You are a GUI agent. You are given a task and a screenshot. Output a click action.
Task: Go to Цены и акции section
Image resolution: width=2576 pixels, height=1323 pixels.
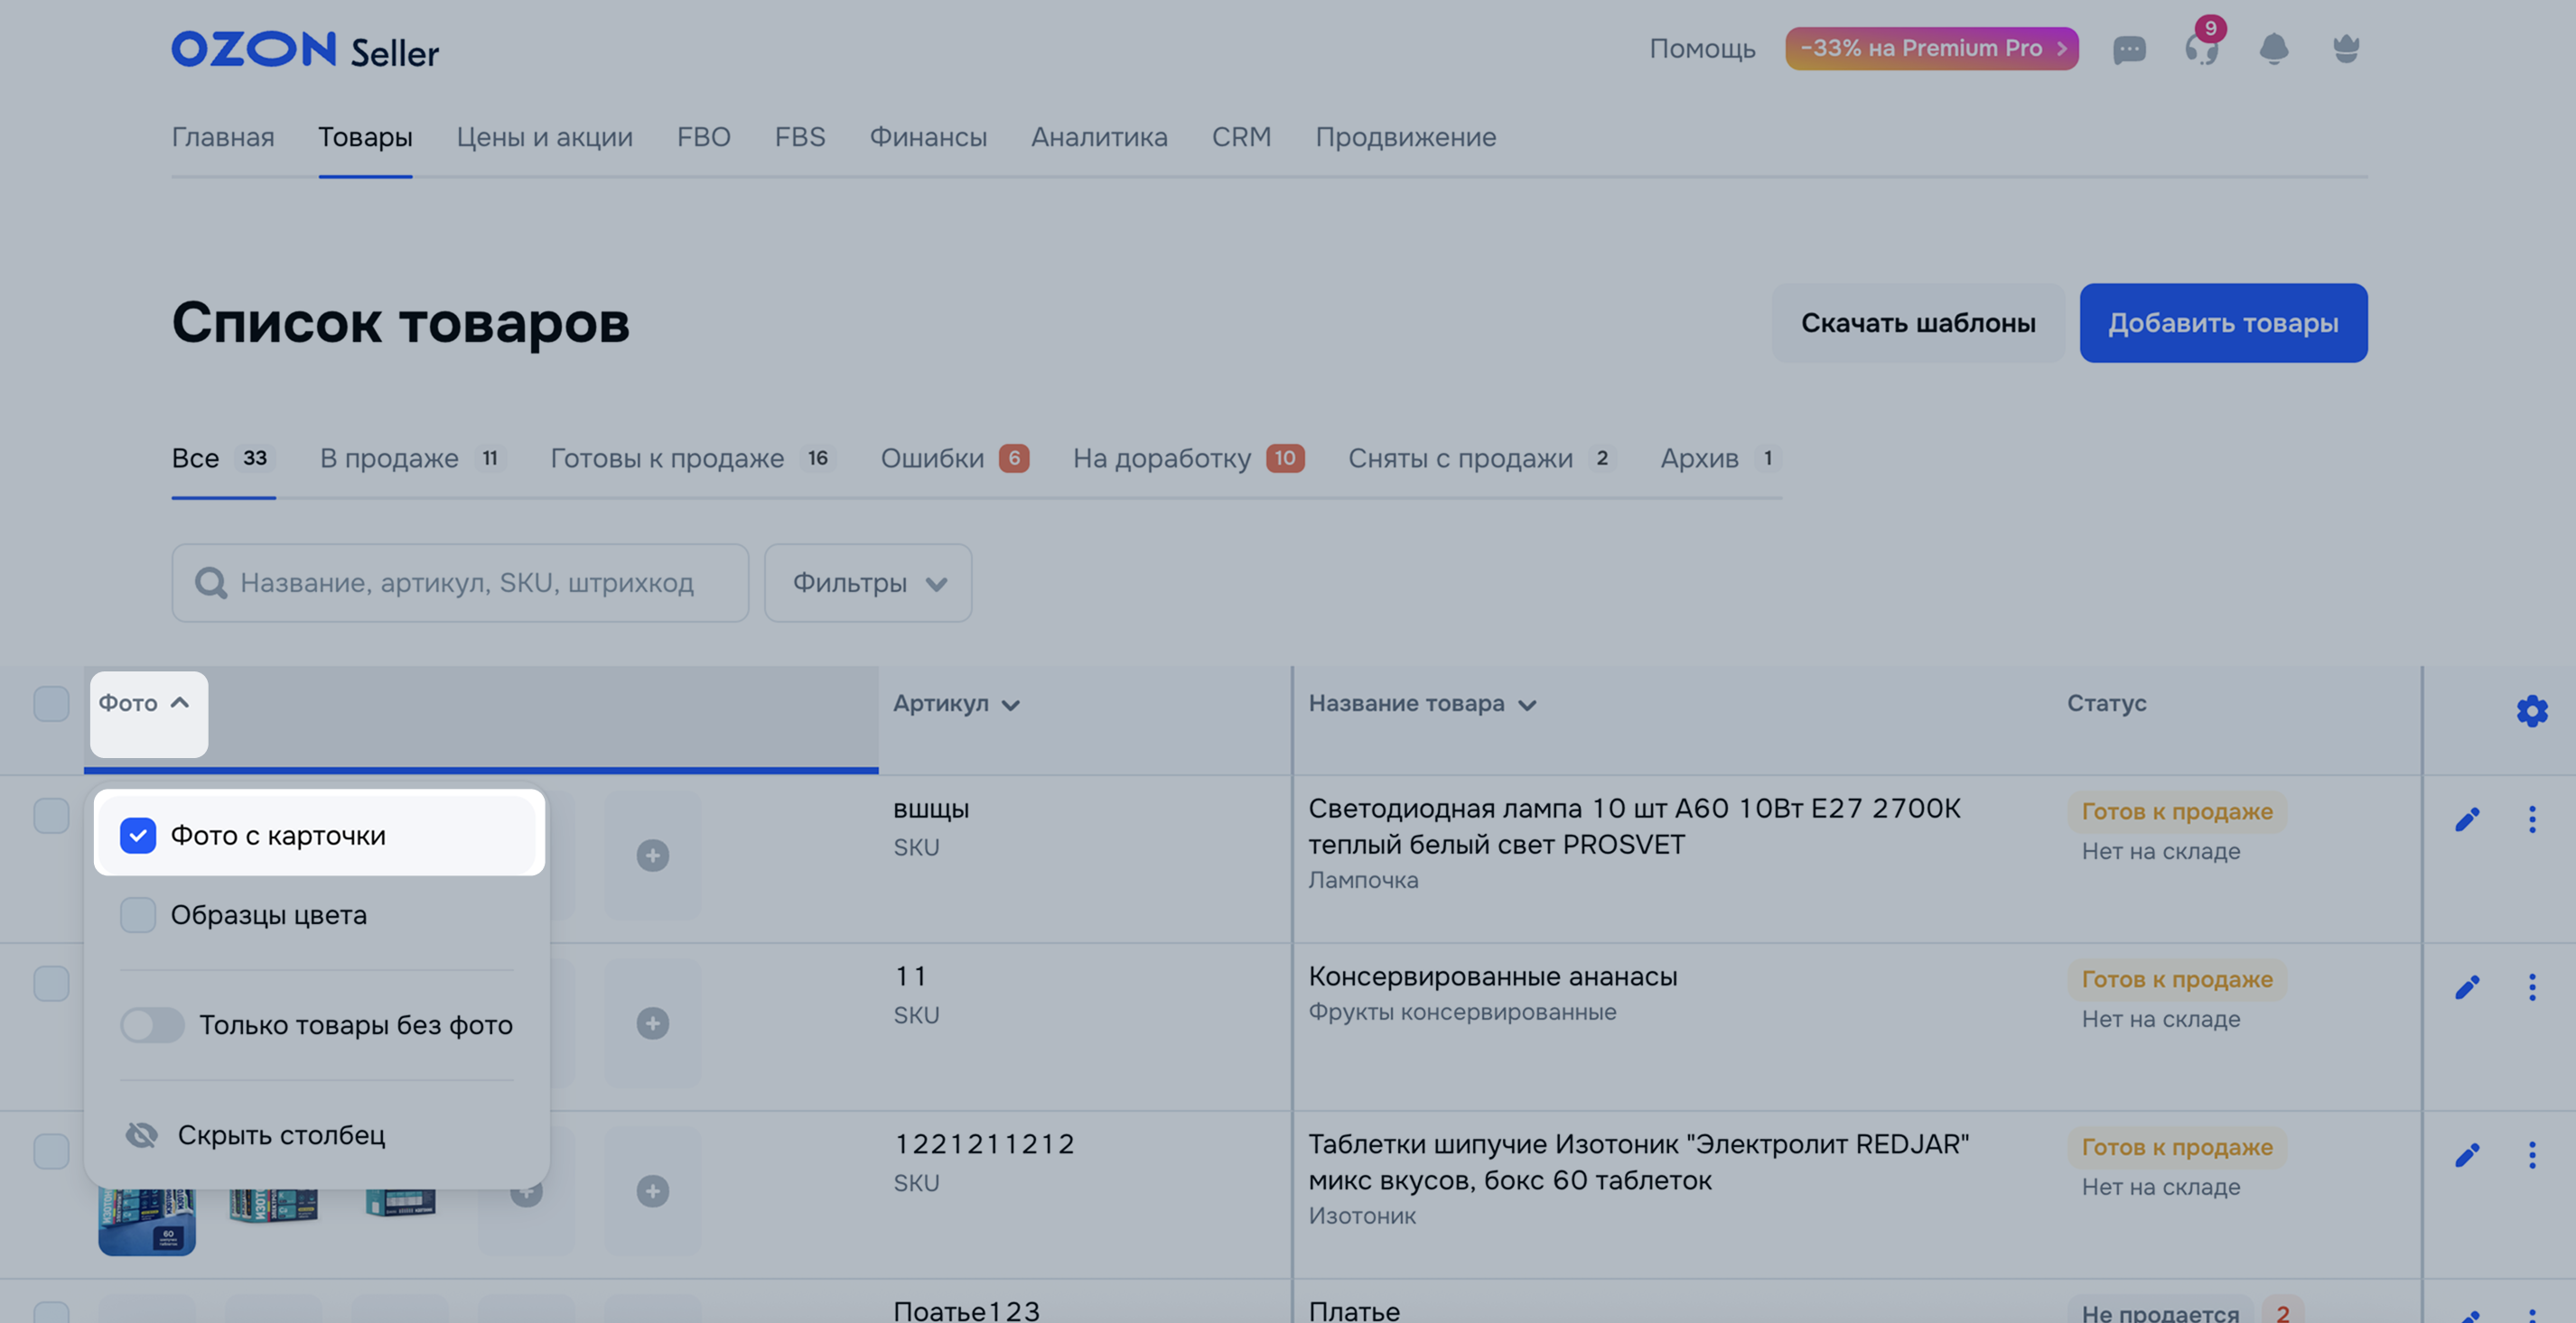pos(544,137)
